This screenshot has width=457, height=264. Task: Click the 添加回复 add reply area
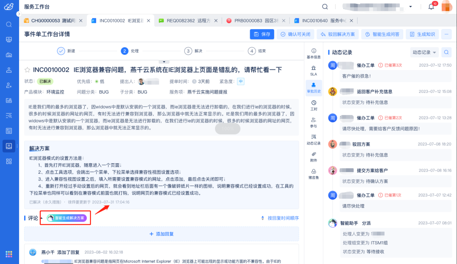161,234
